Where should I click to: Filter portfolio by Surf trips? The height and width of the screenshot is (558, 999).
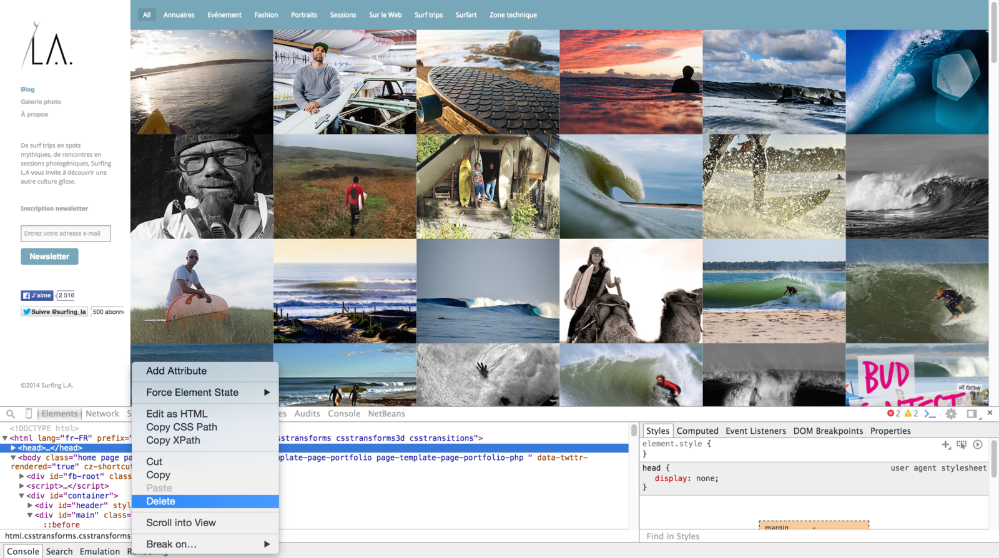tap(428, 15)
